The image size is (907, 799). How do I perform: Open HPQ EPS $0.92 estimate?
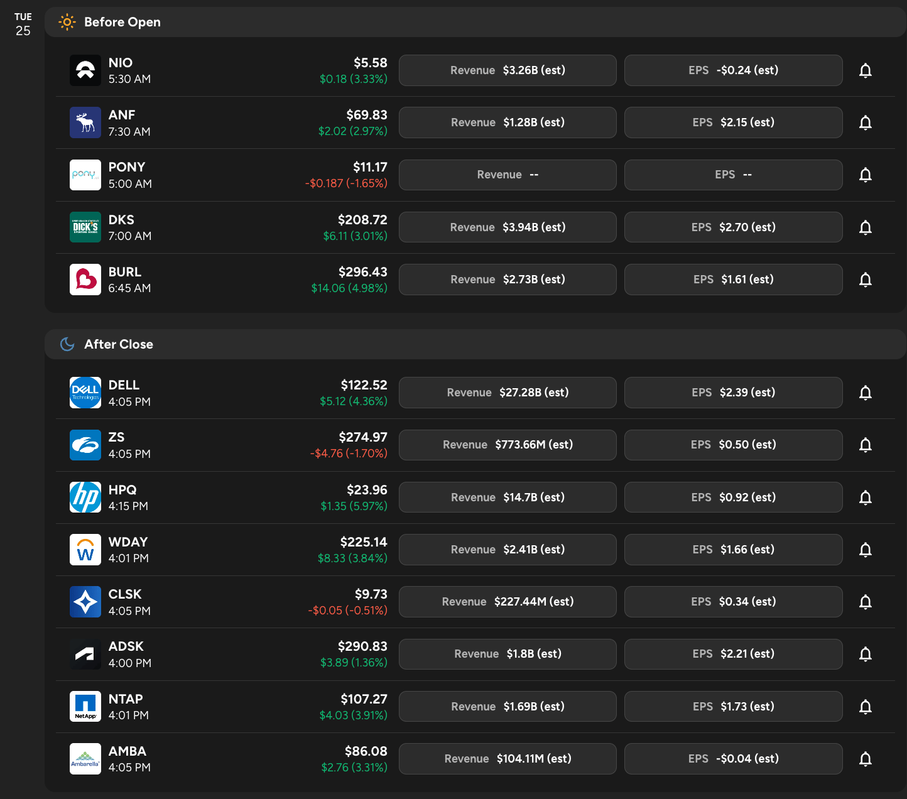(x=734, y=497)
